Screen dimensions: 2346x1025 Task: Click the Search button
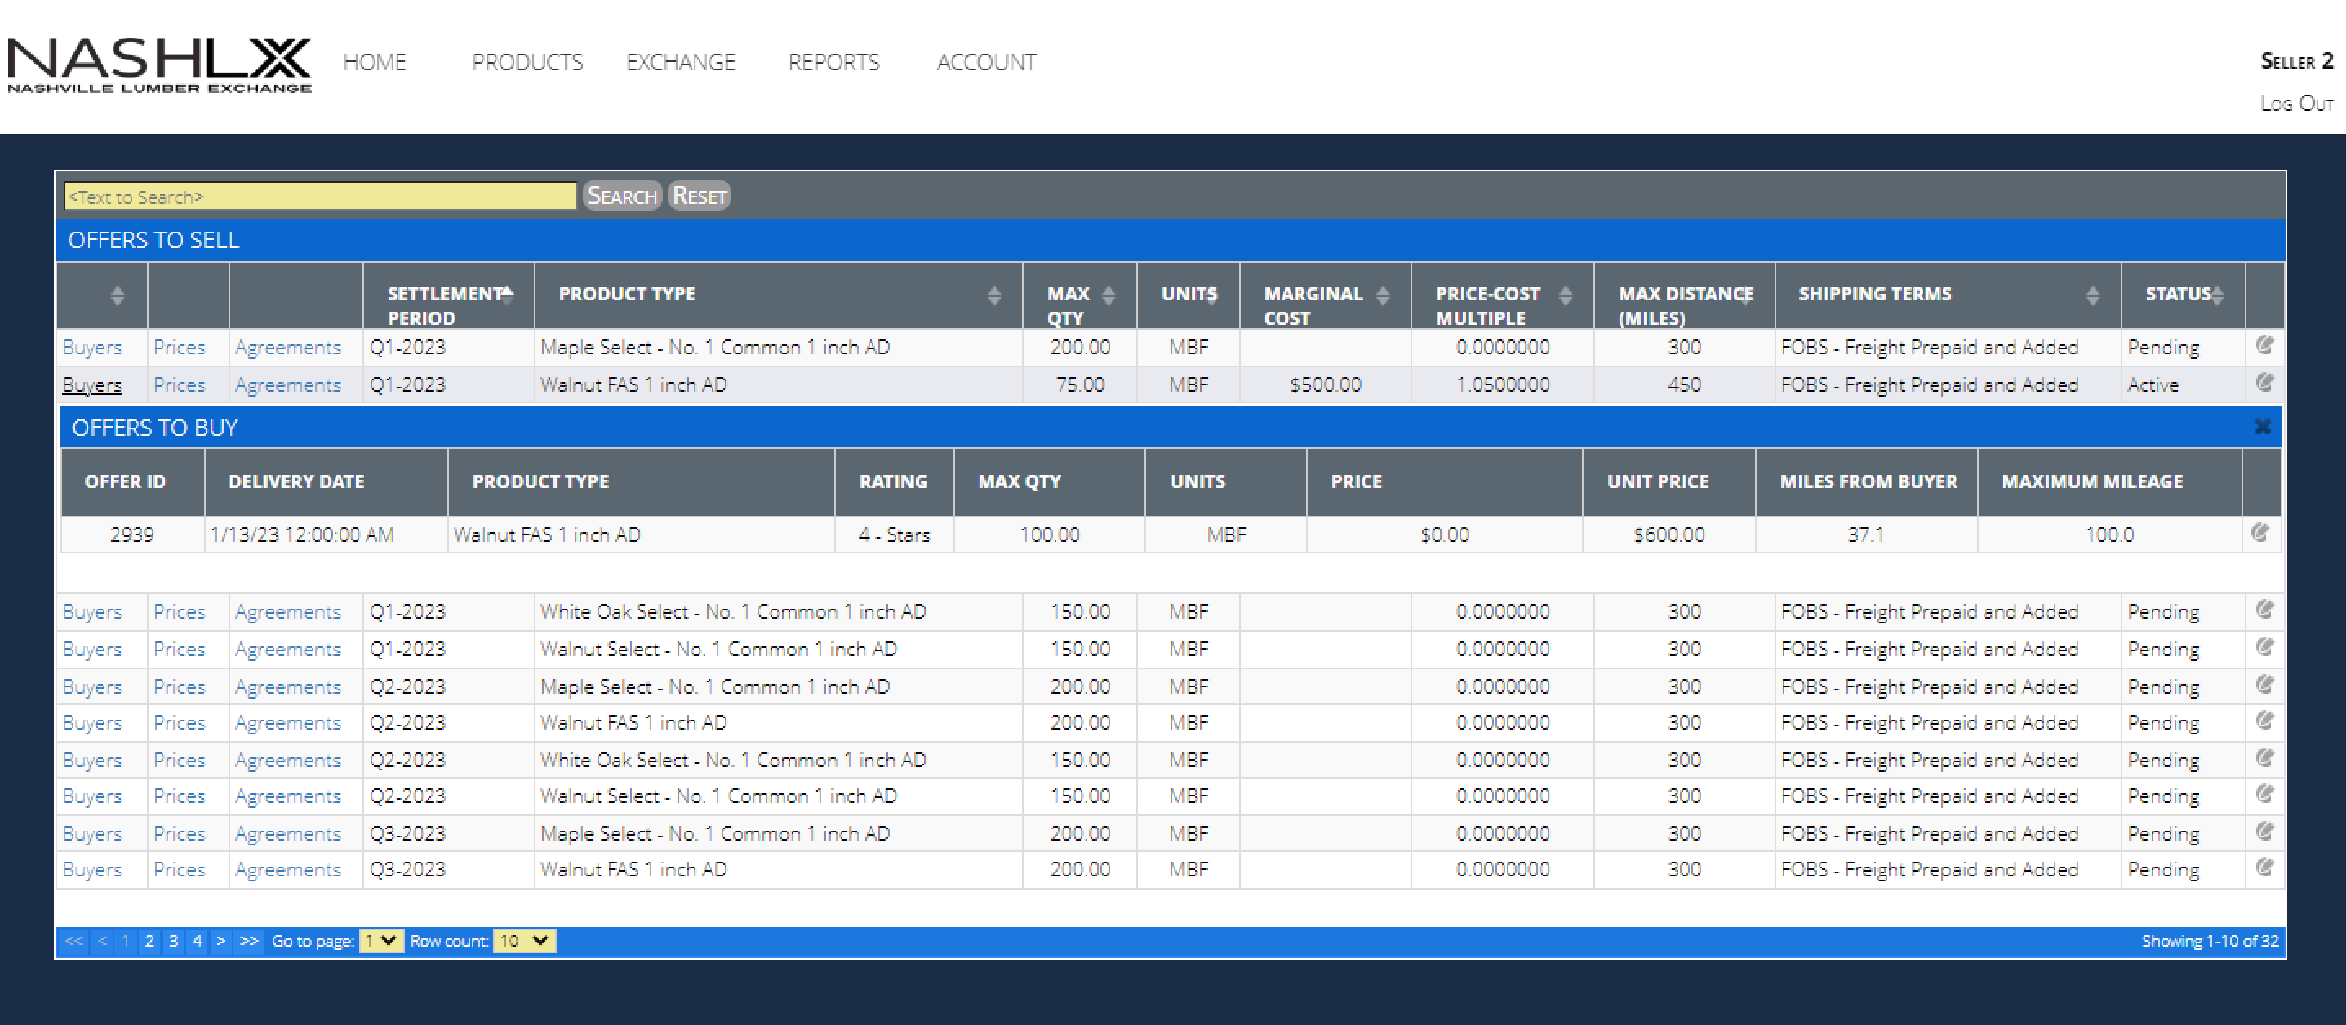coord(622,196)
